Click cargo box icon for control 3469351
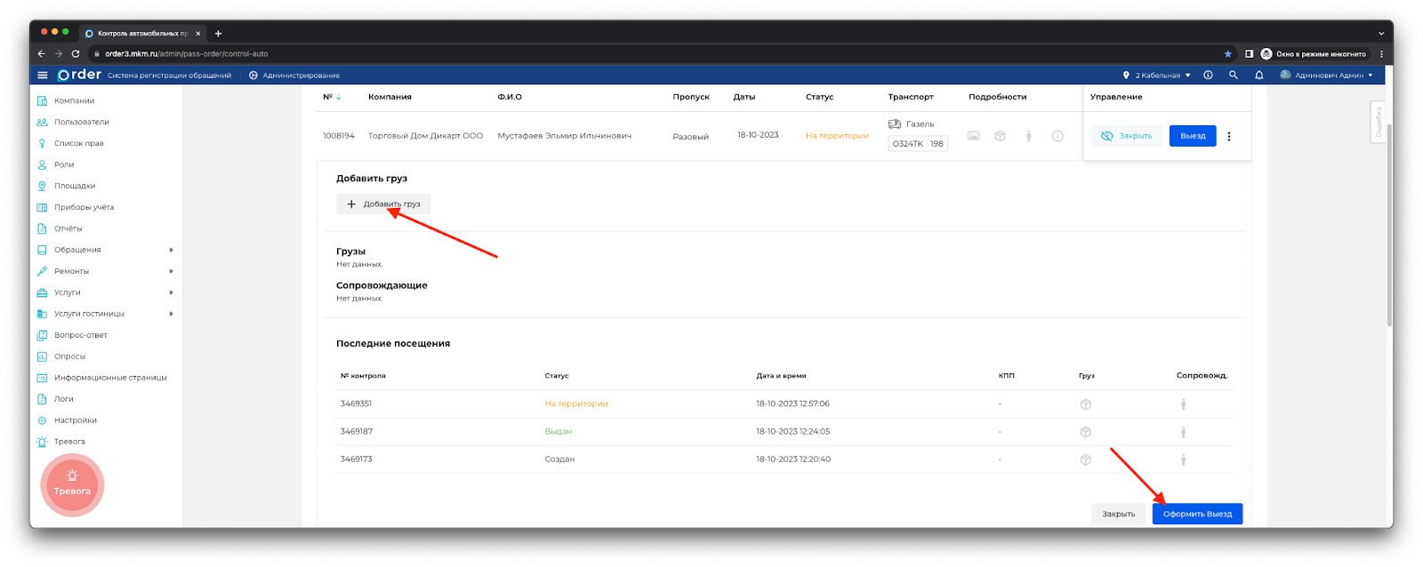The image size is (1423, 567). tap(1085, 404)
